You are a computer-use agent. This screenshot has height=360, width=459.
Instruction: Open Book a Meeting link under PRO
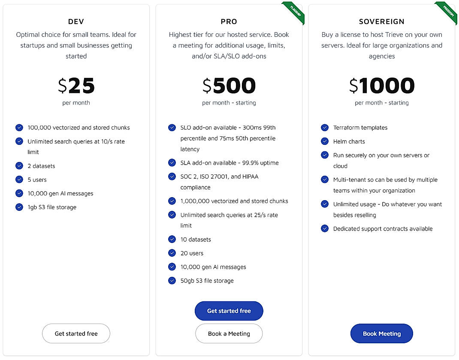(x=229, y=333)
